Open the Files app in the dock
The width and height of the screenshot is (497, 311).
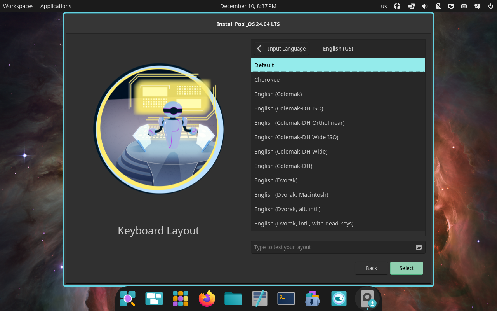(x=233, y=298)
